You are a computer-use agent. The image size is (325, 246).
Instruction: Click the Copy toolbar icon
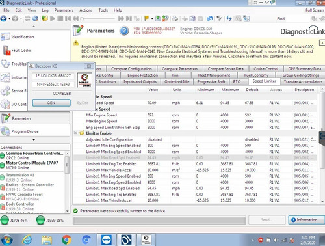click(192, 19)
